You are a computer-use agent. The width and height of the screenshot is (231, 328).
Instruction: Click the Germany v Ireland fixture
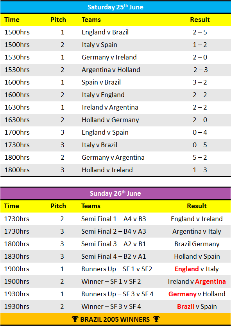coord(109,57)
